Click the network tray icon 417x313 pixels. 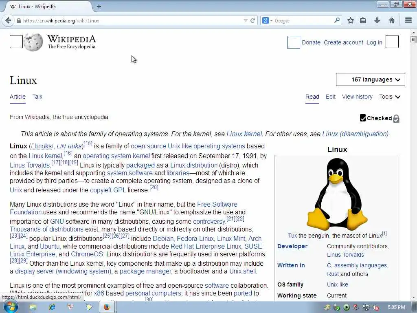pyautogui.click(x=366, y=307)
